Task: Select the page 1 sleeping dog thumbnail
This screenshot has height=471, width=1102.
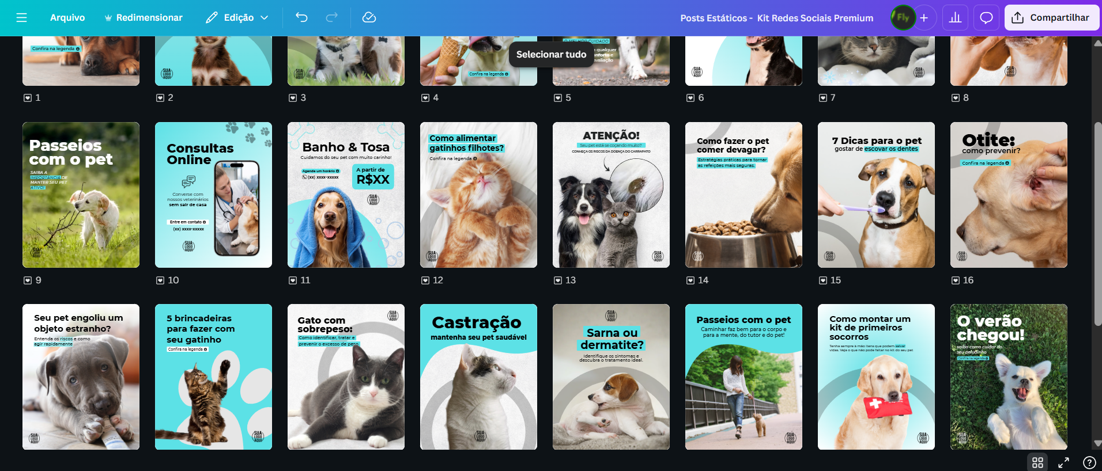Action: (x=81, y=61)
